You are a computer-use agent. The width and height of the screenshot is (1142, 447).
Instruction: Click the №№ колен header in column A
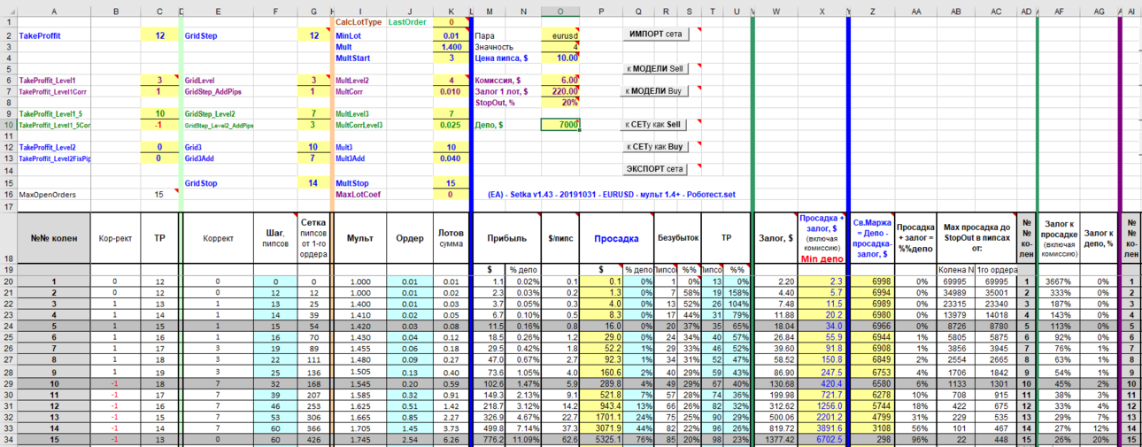(x=54, y=238)
